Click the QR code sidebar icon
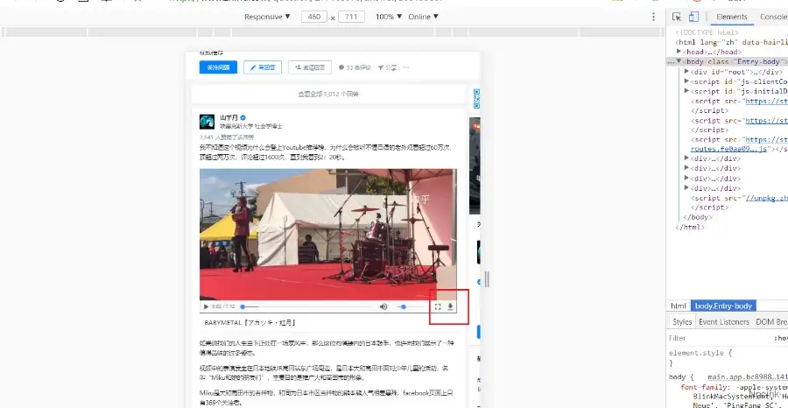Screen dimensions: 788x408 tap(476, 98)
